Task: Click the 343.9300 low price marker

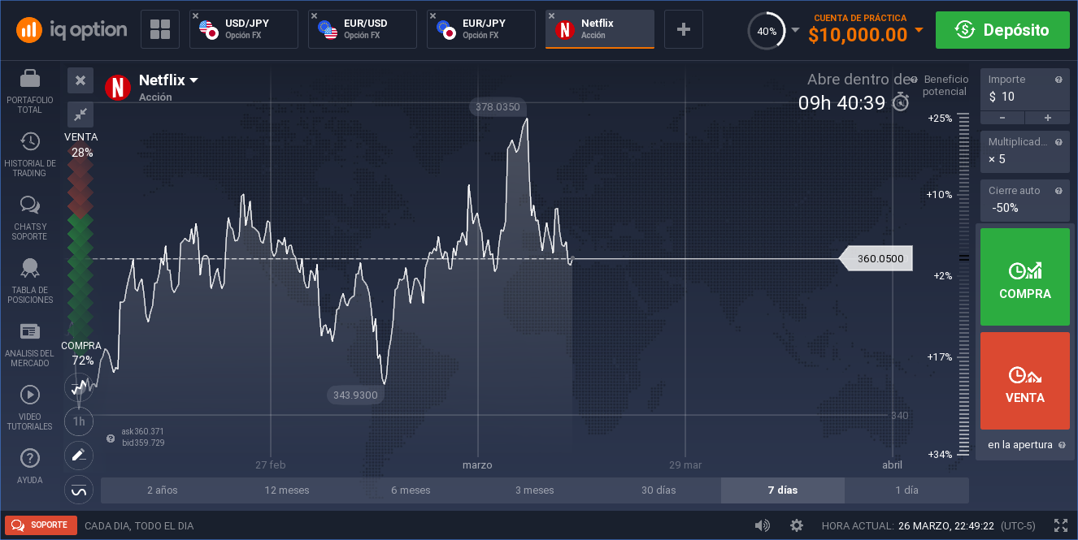Action: [x=355, y=395]
